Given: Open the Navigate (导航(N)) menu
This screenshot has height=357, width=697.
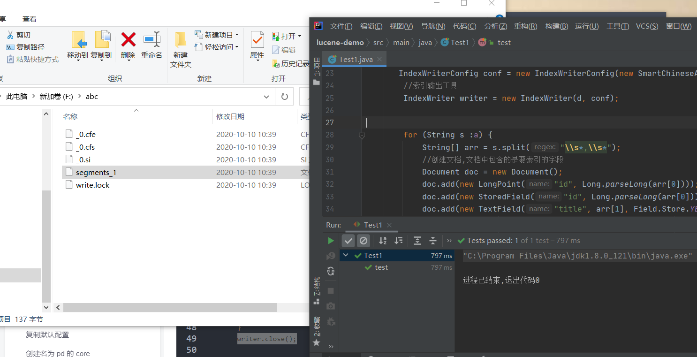Looking at the screenshot, I should (433, 26).
